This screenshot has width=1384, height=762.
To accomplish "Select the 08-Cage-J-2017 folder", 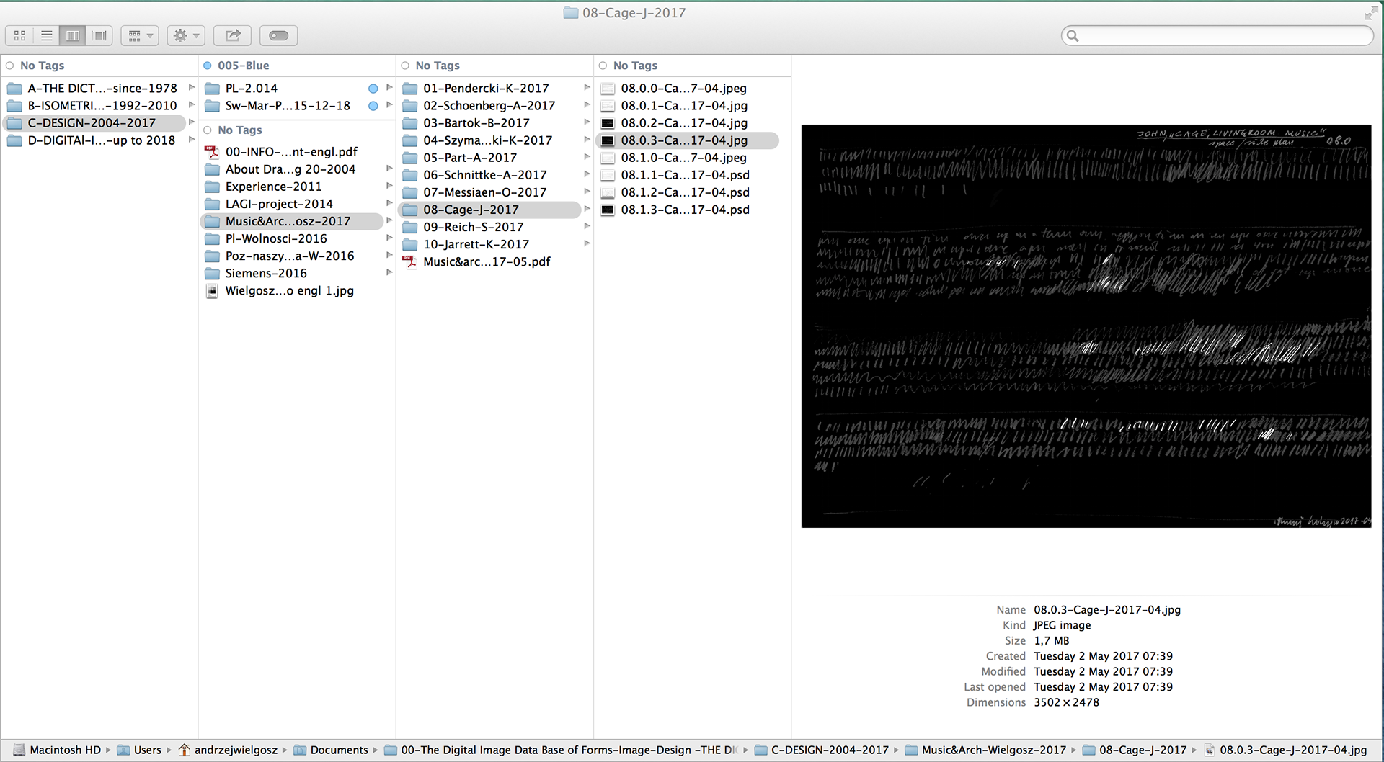I will click(490, 210).
